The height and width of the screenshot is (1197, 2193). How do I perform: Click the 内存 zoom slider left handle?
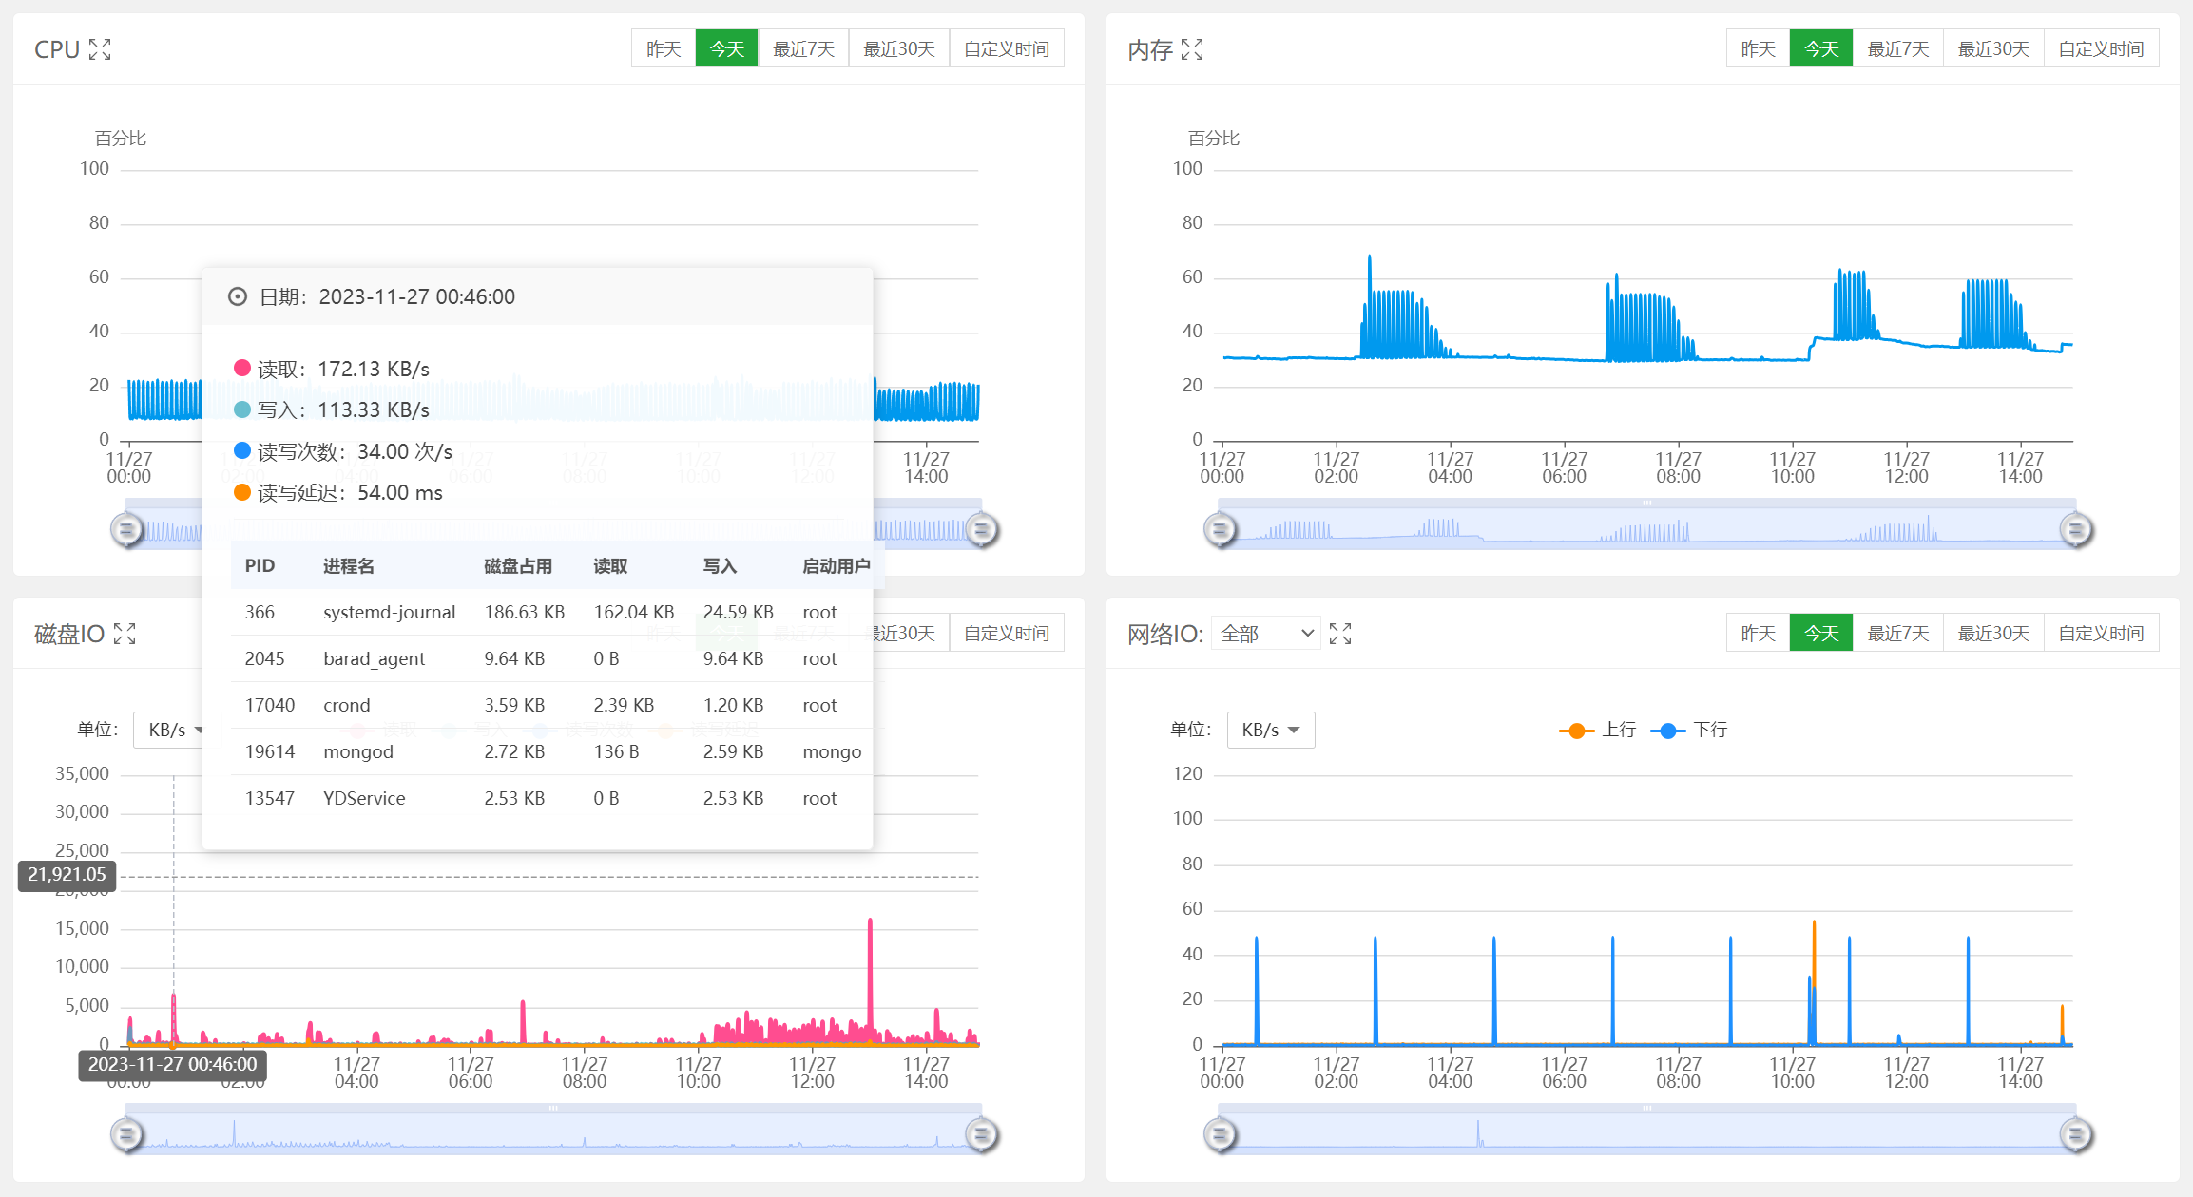pyautogui.click(x=1221, y=529)
